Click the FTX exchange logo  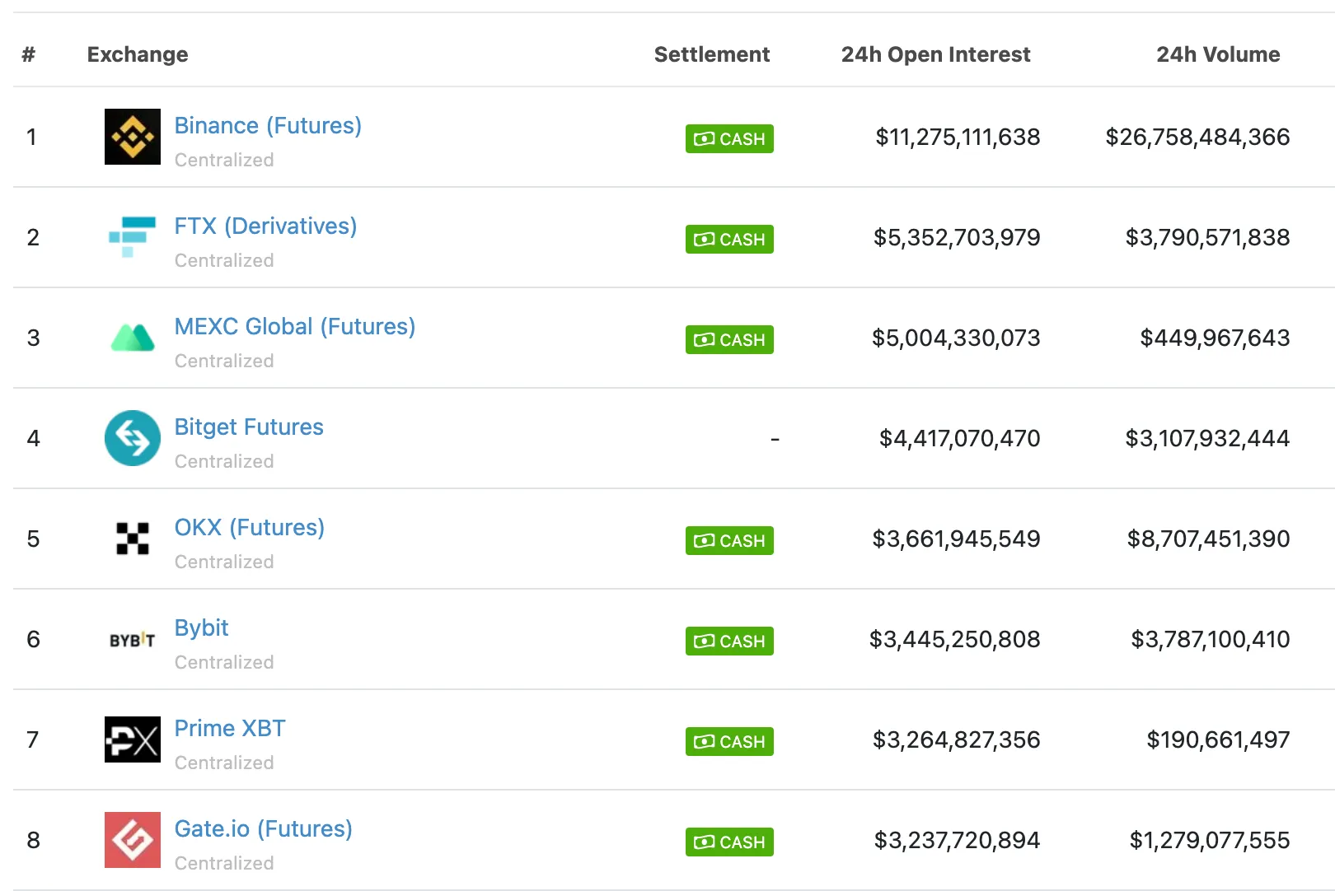coord(133,237)
